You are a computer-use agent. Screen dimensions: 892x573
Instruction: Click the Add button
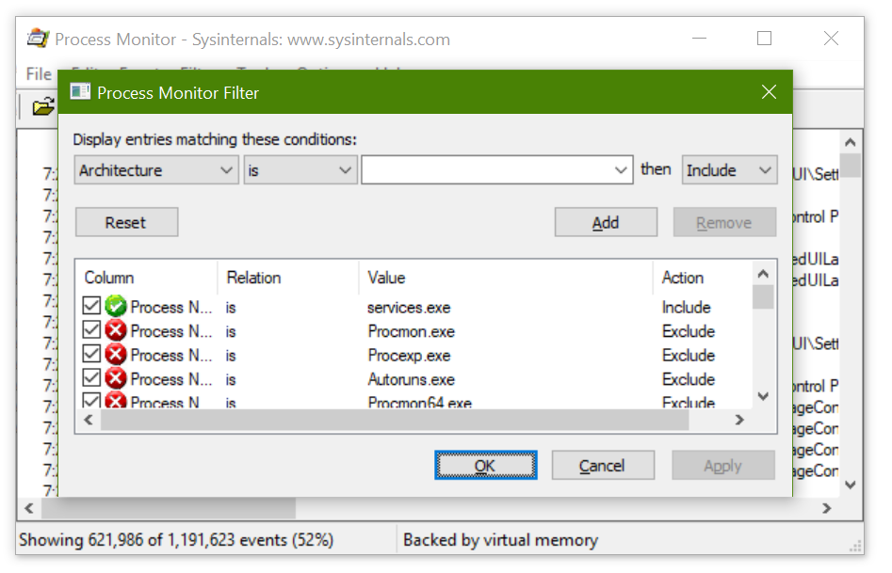pos(606,222)
